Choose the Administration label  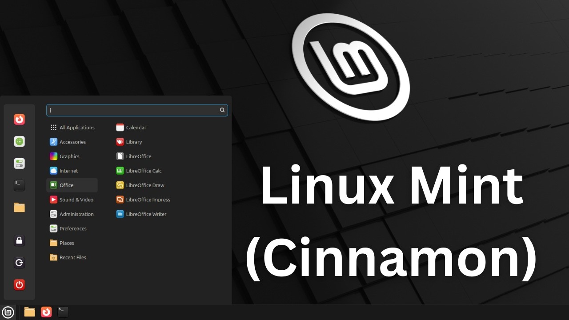point(76,214)
